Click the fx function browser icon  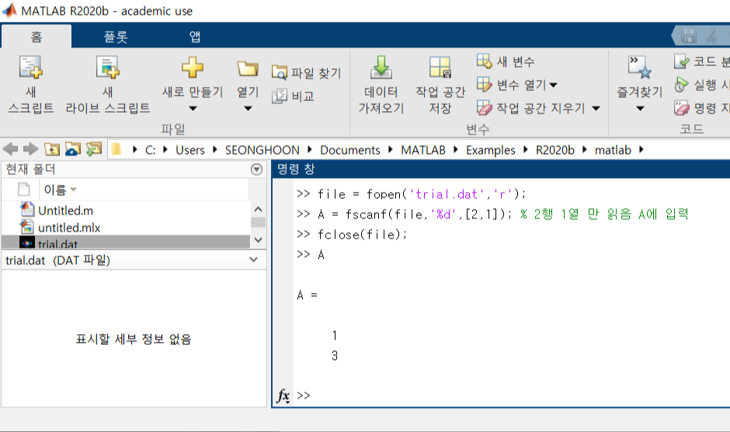283,395
